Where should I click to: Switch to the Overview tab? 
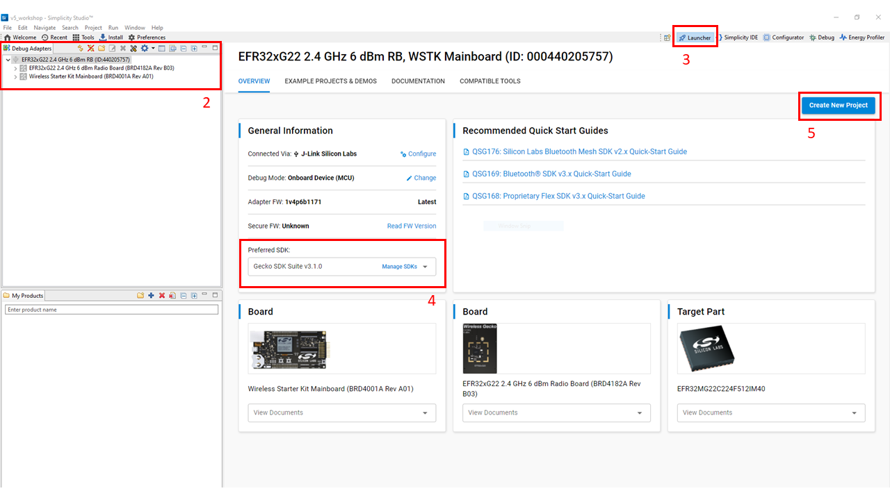click(x=254, y=81)
